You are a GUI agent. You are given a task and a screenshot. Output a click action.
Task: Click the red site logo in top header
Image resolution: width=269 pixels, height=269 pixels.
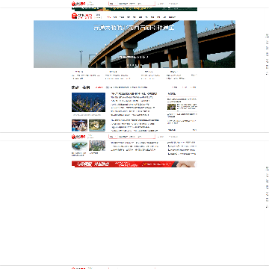pos(78,4)
